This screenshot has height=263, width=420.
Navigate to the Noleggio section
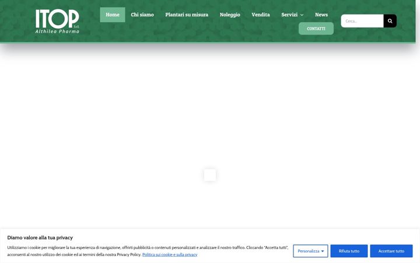click(x=230, y=15)
